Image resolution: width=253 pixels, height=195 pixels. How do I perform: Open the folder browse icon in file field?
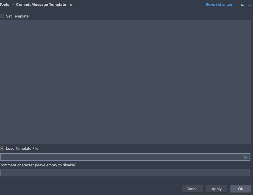[246, 157]
